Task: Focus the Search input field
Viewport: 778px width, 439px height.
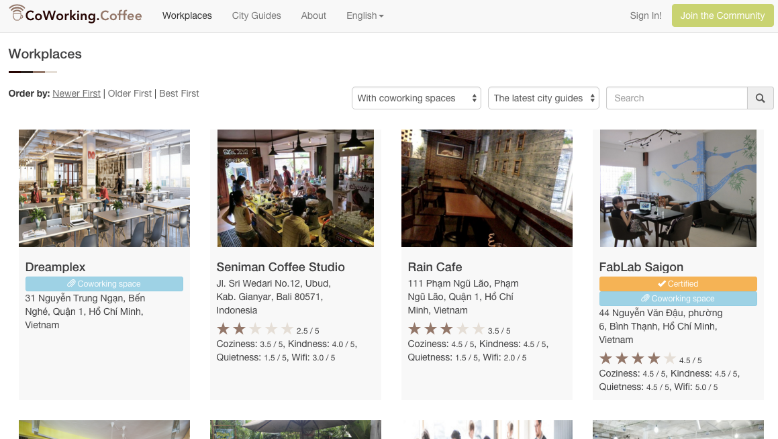Action: (677, 98)
